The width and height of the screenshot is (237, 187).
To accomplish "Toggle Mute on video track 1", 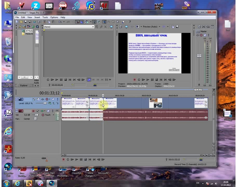I will (53, 99).
